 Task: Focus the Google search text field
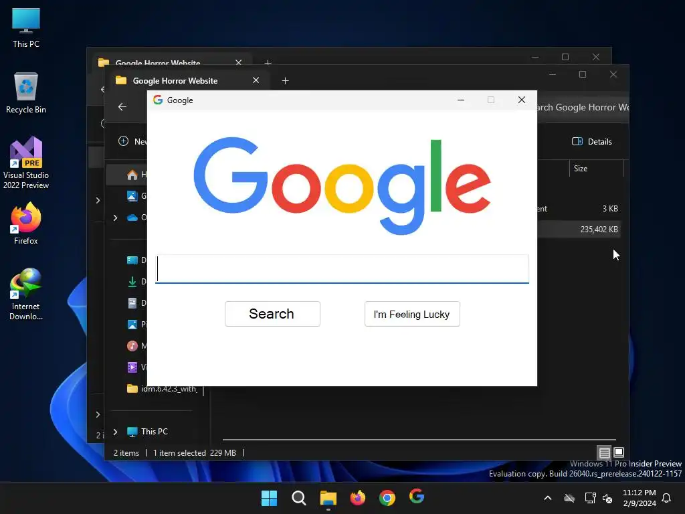click(x=342, y=269)
